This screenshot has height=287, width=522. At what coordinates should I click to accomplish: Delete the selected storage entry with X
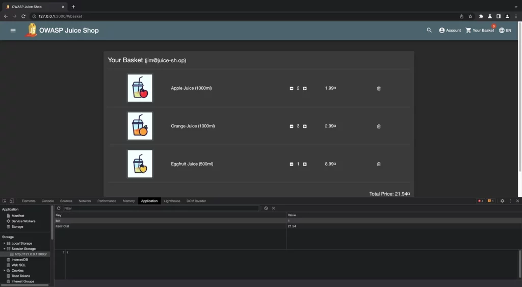click(x=273, y=208)
